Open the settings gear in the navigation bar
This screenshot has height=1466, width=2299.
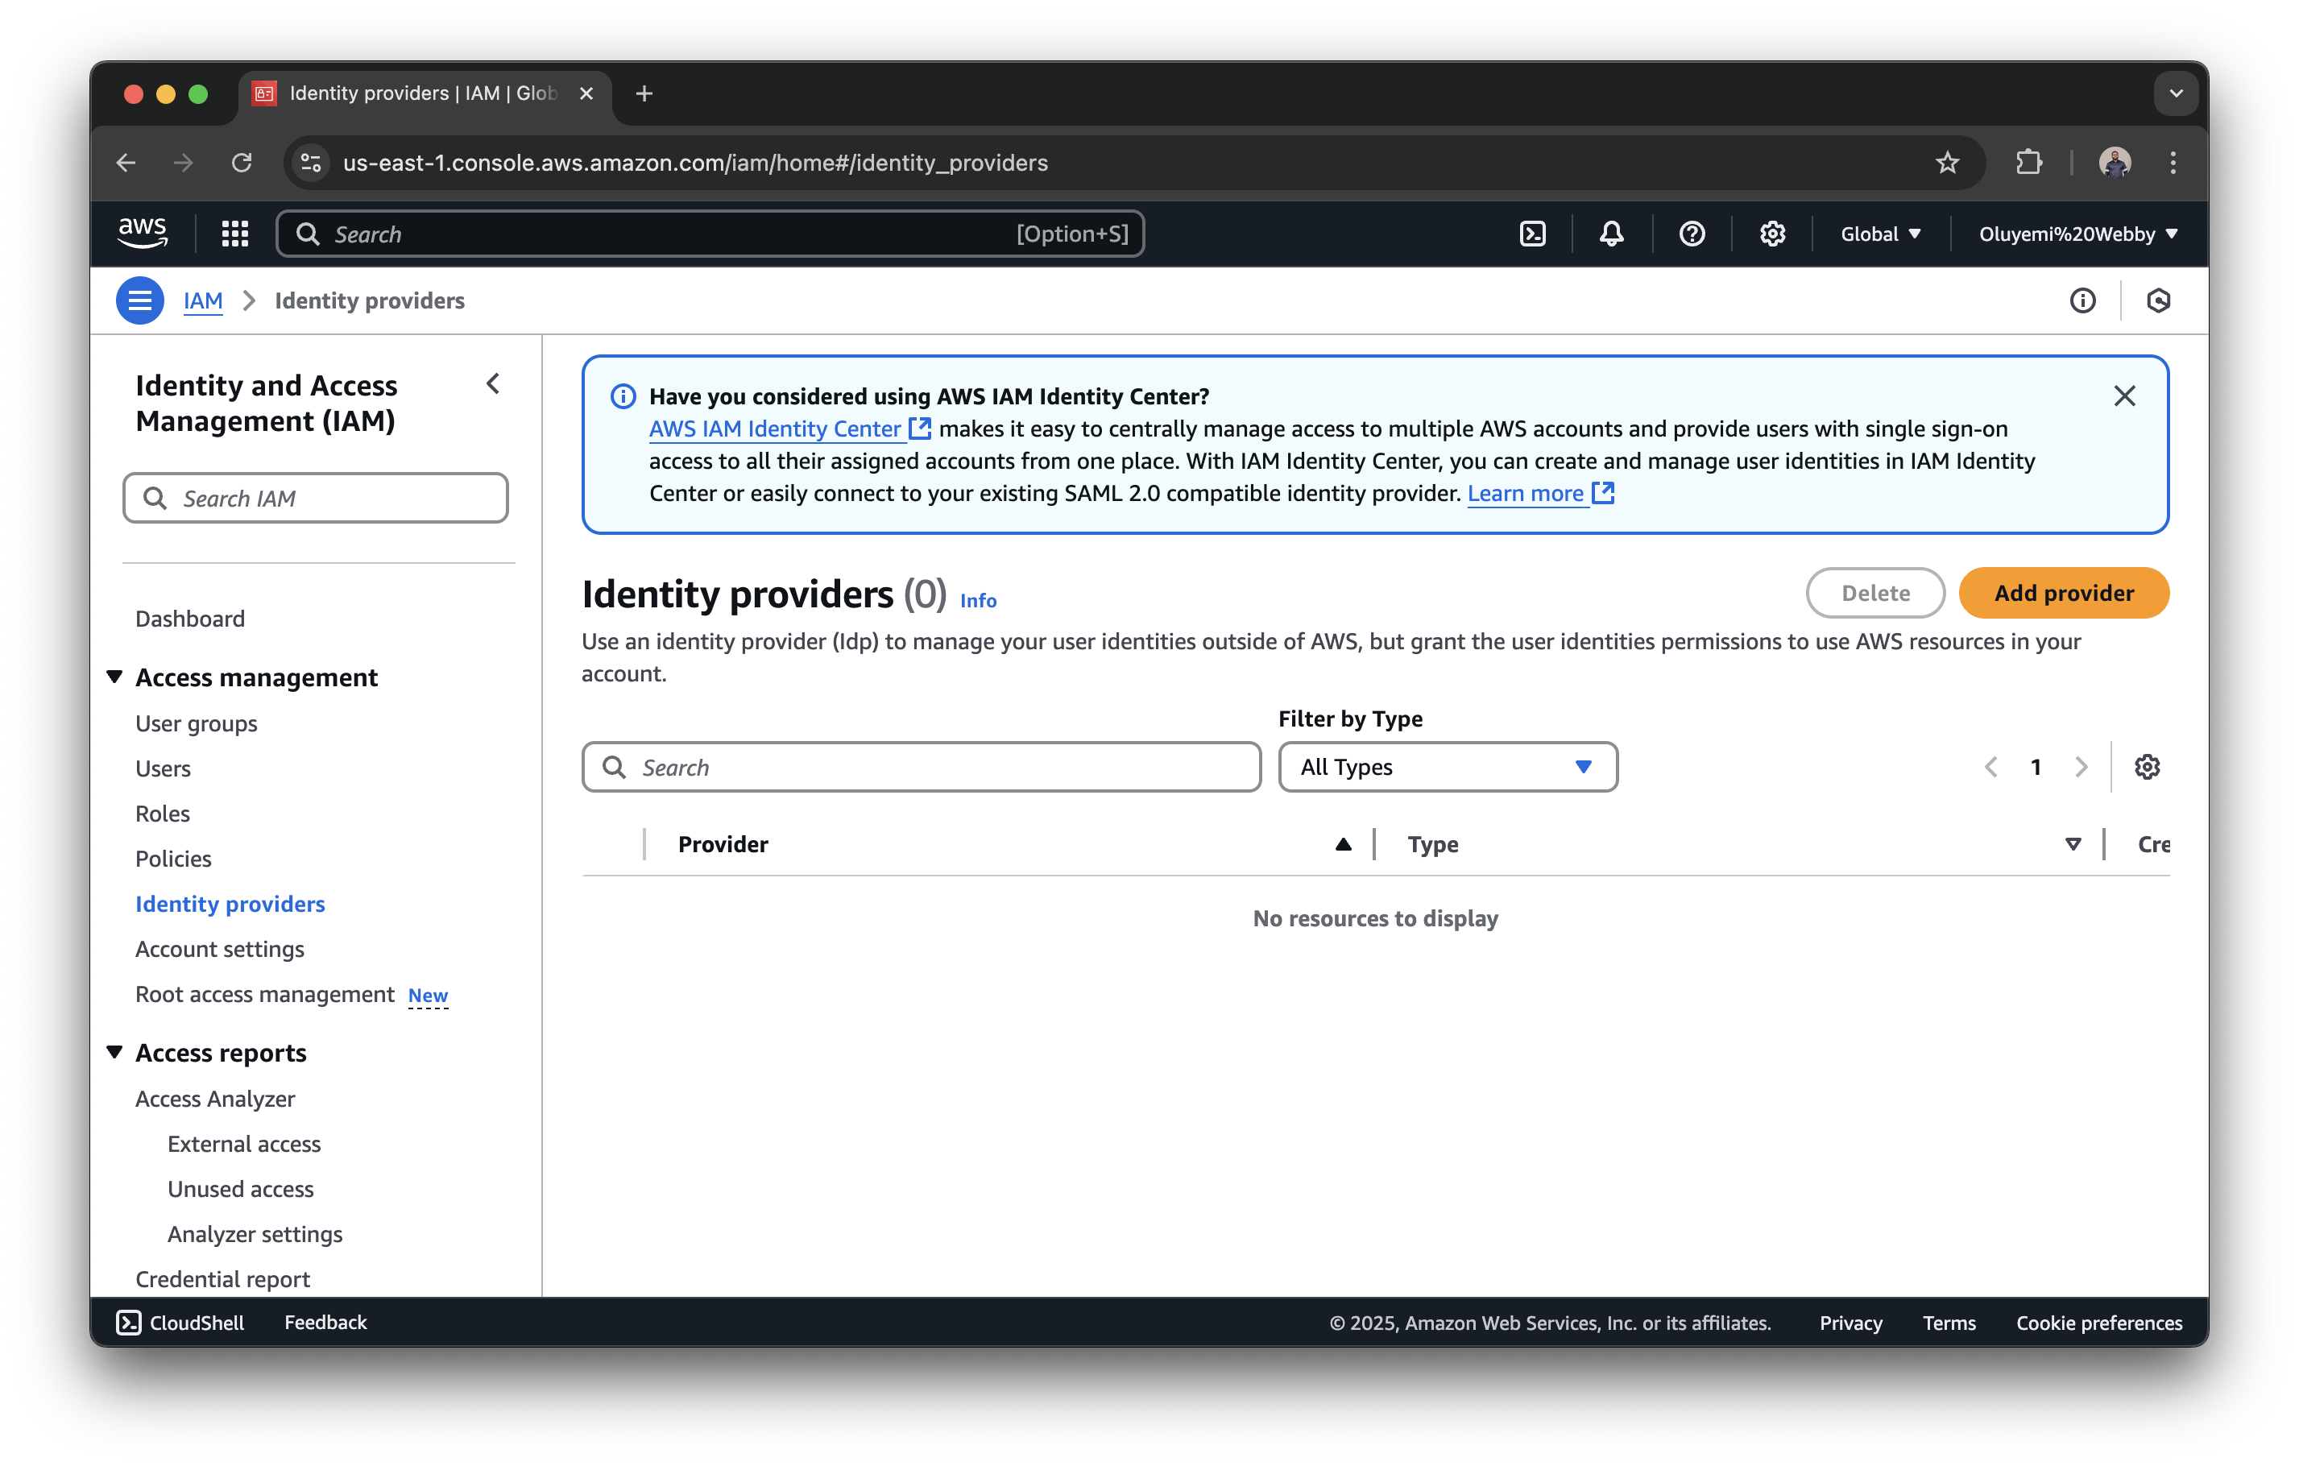click(x=1771, y=233)
